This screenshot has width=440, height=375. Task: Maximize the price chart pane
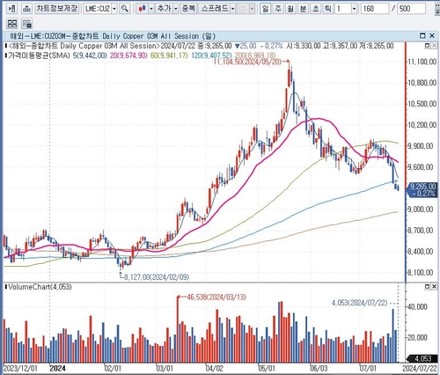pos(428,46)
